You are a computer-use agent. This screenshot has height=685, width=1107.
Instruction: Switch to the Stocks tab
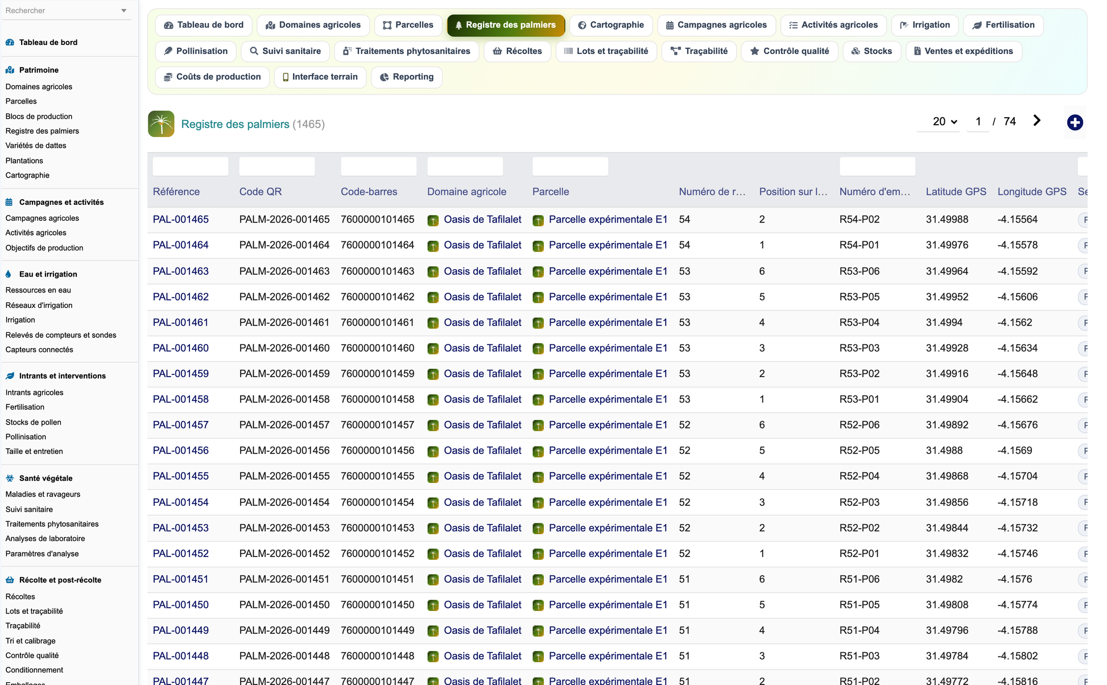pyautogui.click(x=871, y=51)
